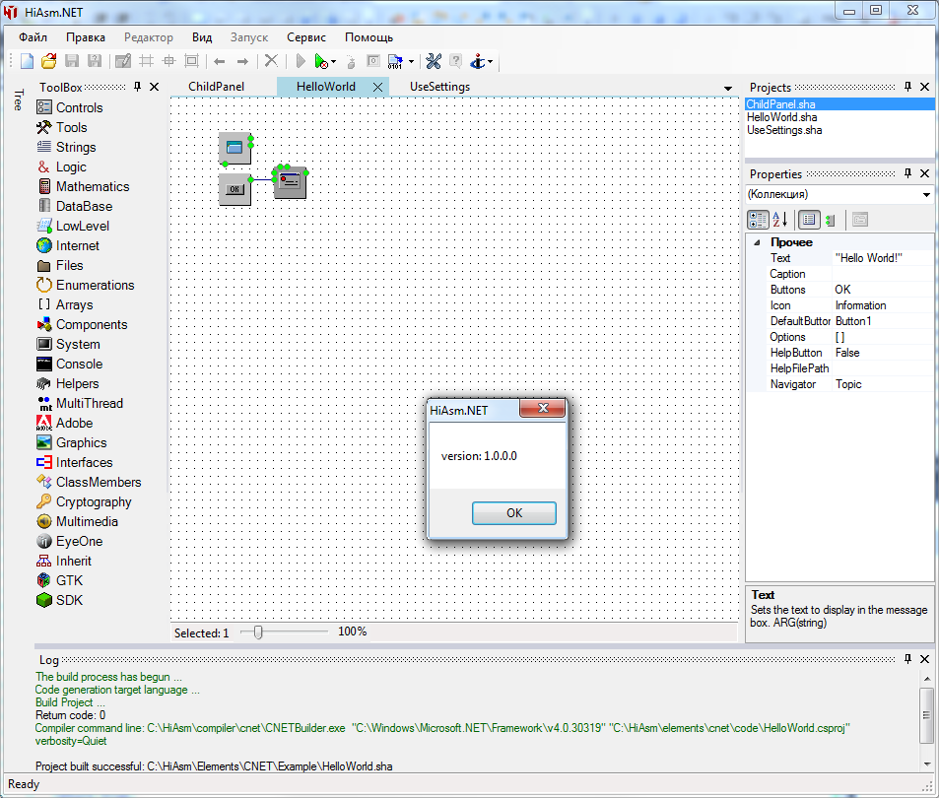Image resolution: width=939 pixels, height=798 pixels.
Task: Open the wrench and screwdriver settings icon
Action: [433, 61]
